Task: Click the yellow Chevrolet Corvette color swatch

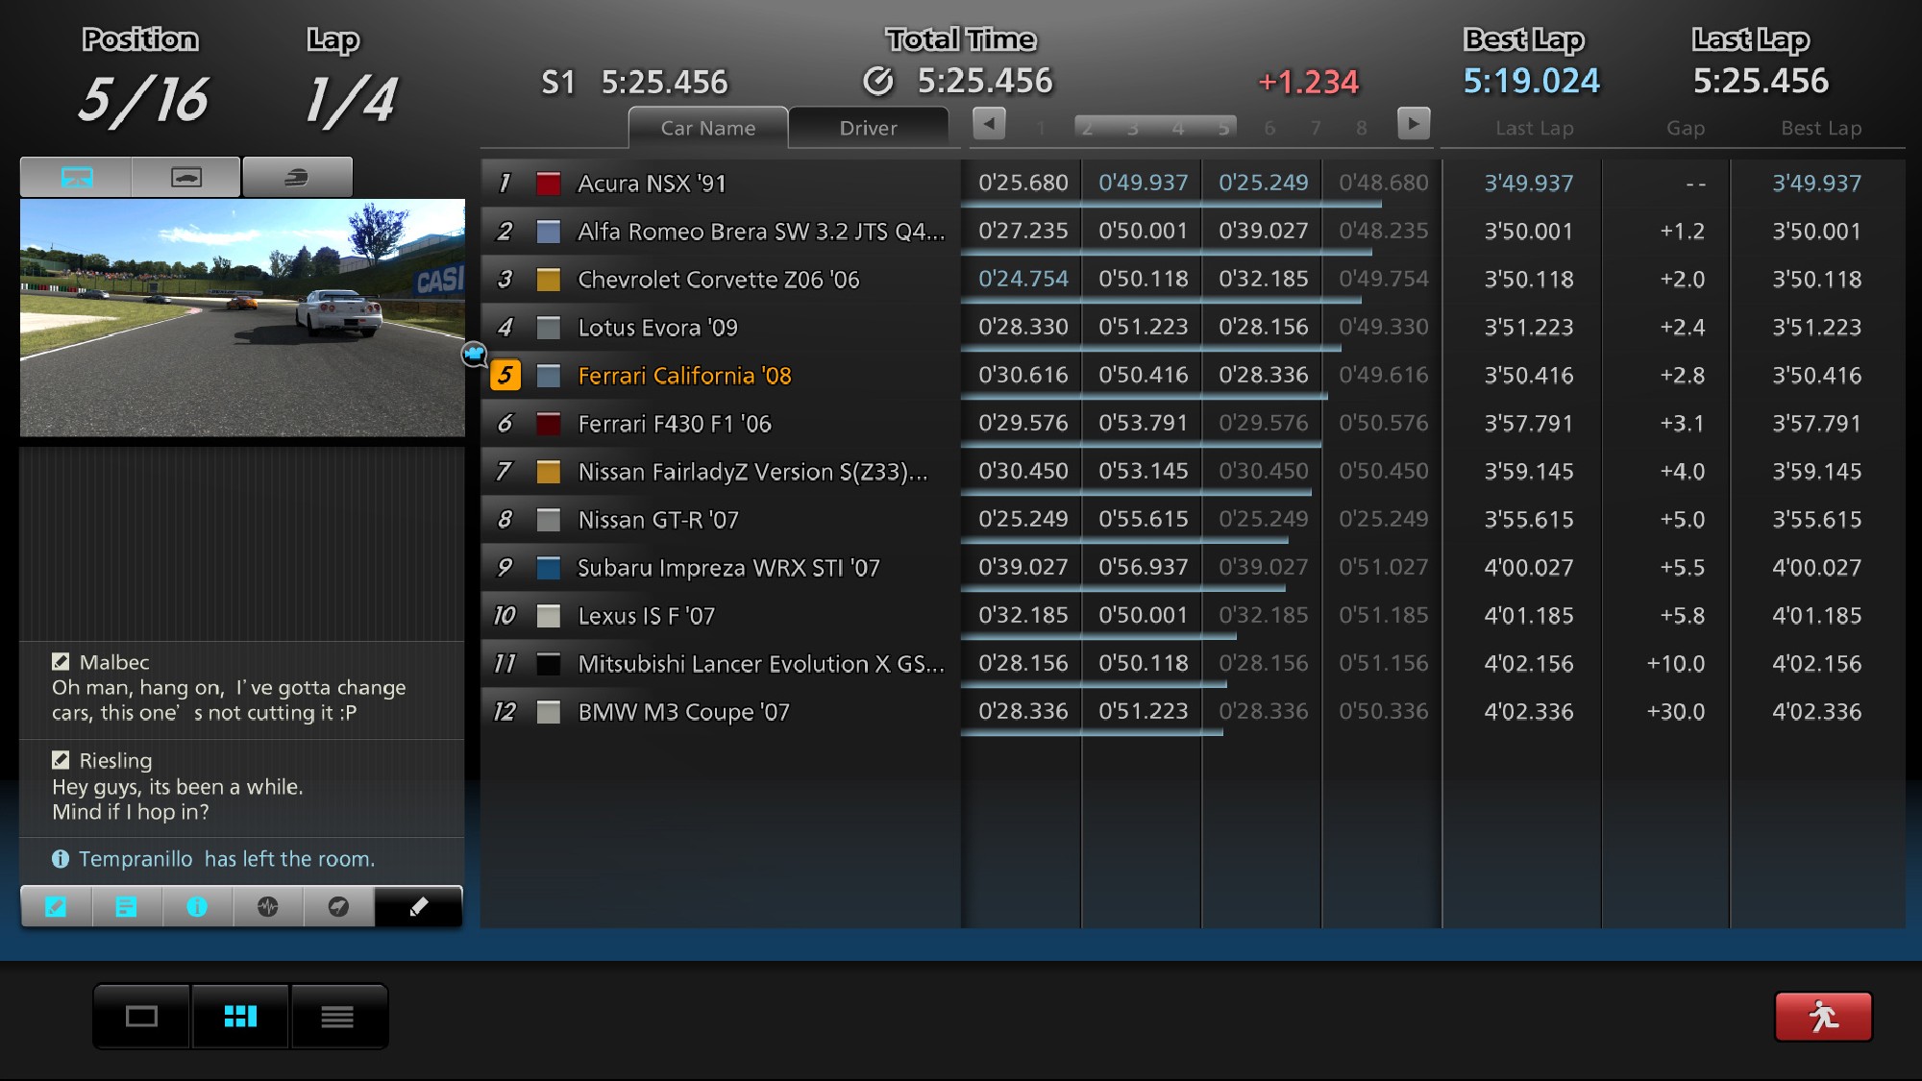Action: 549,280
